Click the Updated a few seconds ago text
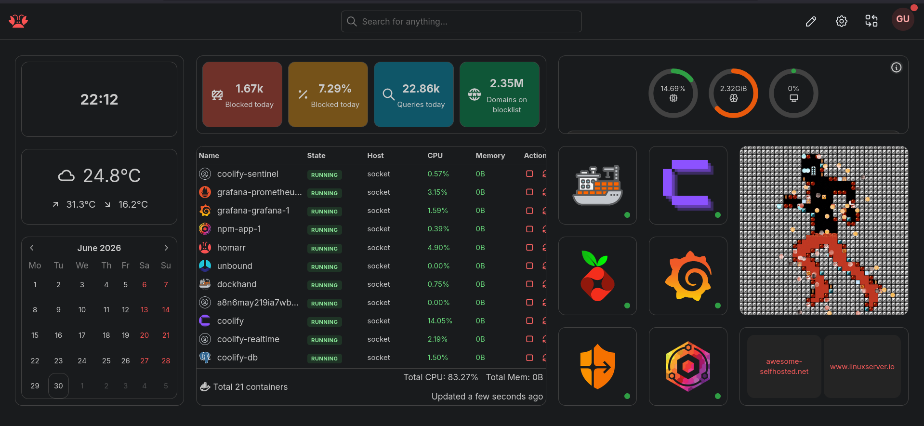The width and height of the screenshot is (924, 426). (x=487, y=397)
